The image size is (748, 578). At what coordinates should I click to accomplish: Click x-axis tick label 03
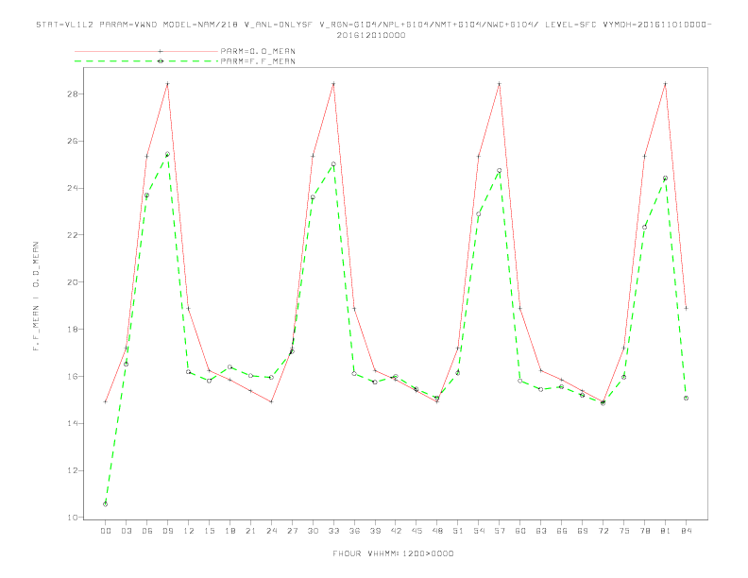pos(126,531)
